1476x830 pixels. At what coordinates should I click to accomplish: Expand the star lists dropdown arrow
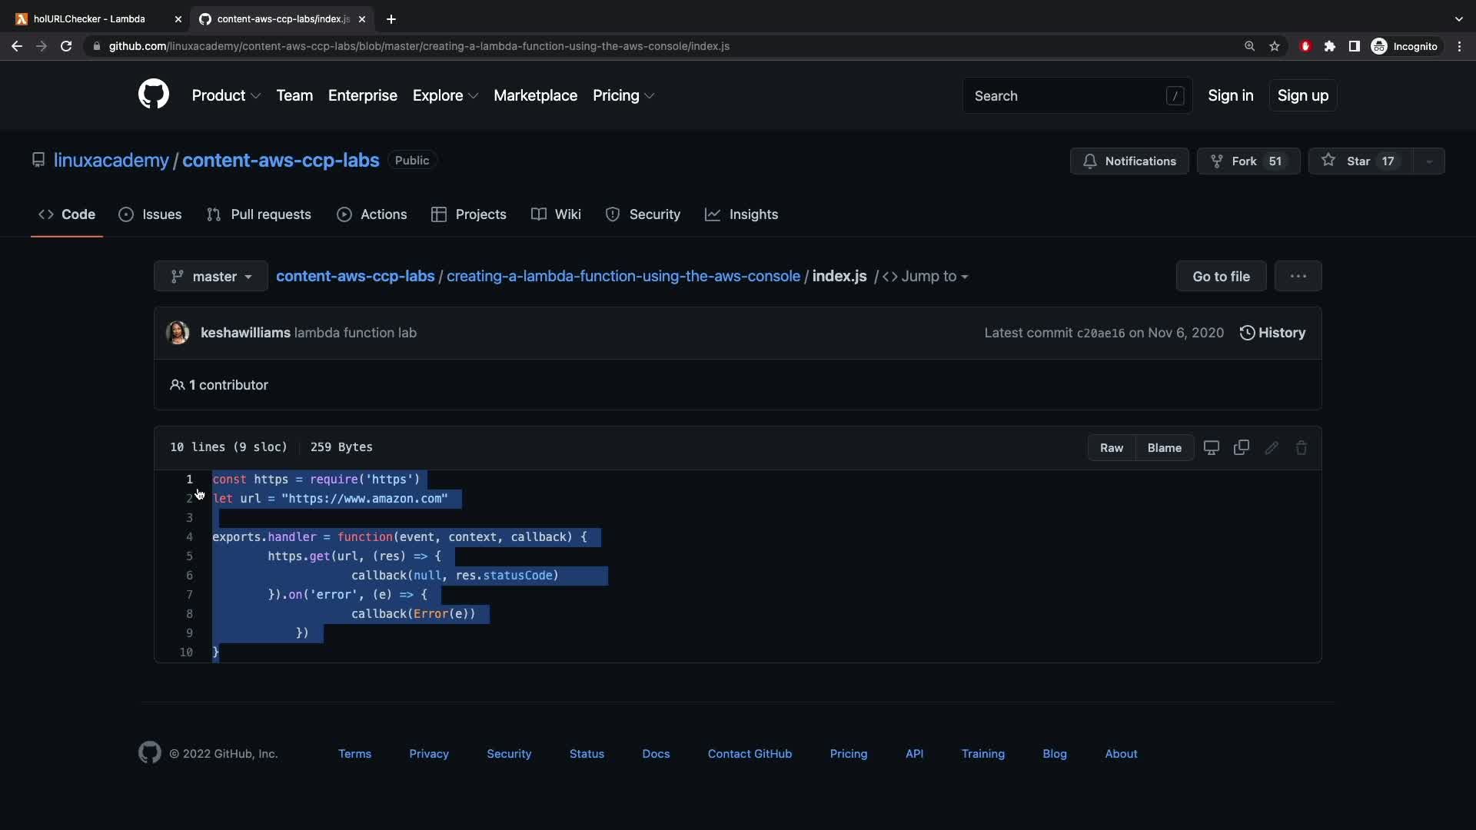tap(1429, 161)
